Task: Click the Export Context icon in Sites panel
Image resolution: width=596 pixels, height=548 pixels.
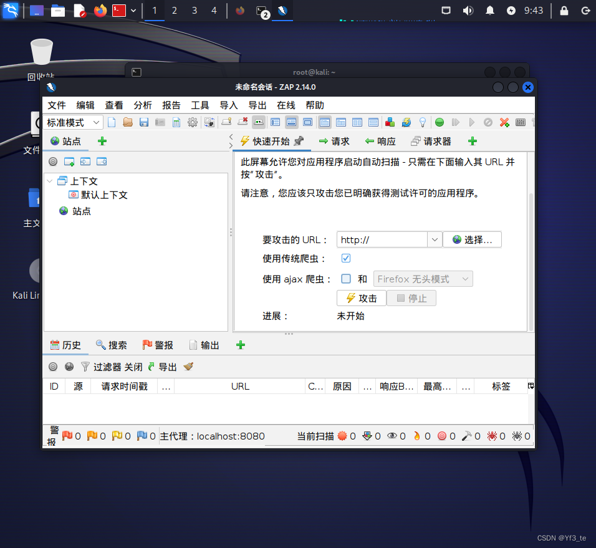Action: tap(102, 162)
